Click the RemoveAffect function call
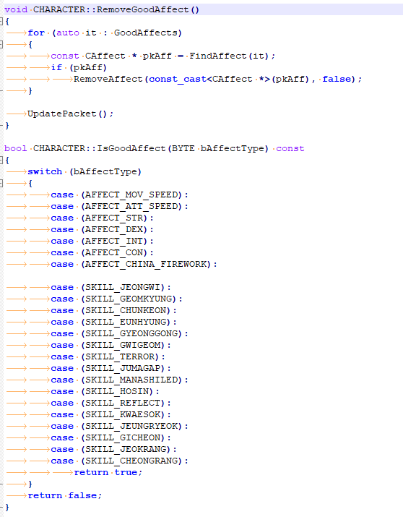The height and width of the screenshot is (517, 403). 108,79
